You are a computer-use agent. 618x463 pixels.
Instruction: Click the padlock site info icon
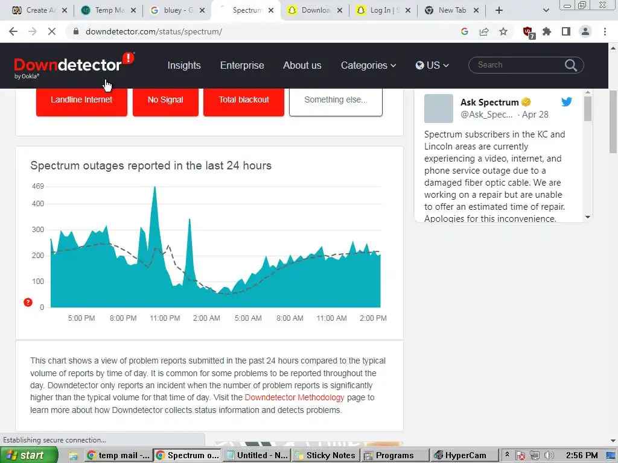[76, 31]
